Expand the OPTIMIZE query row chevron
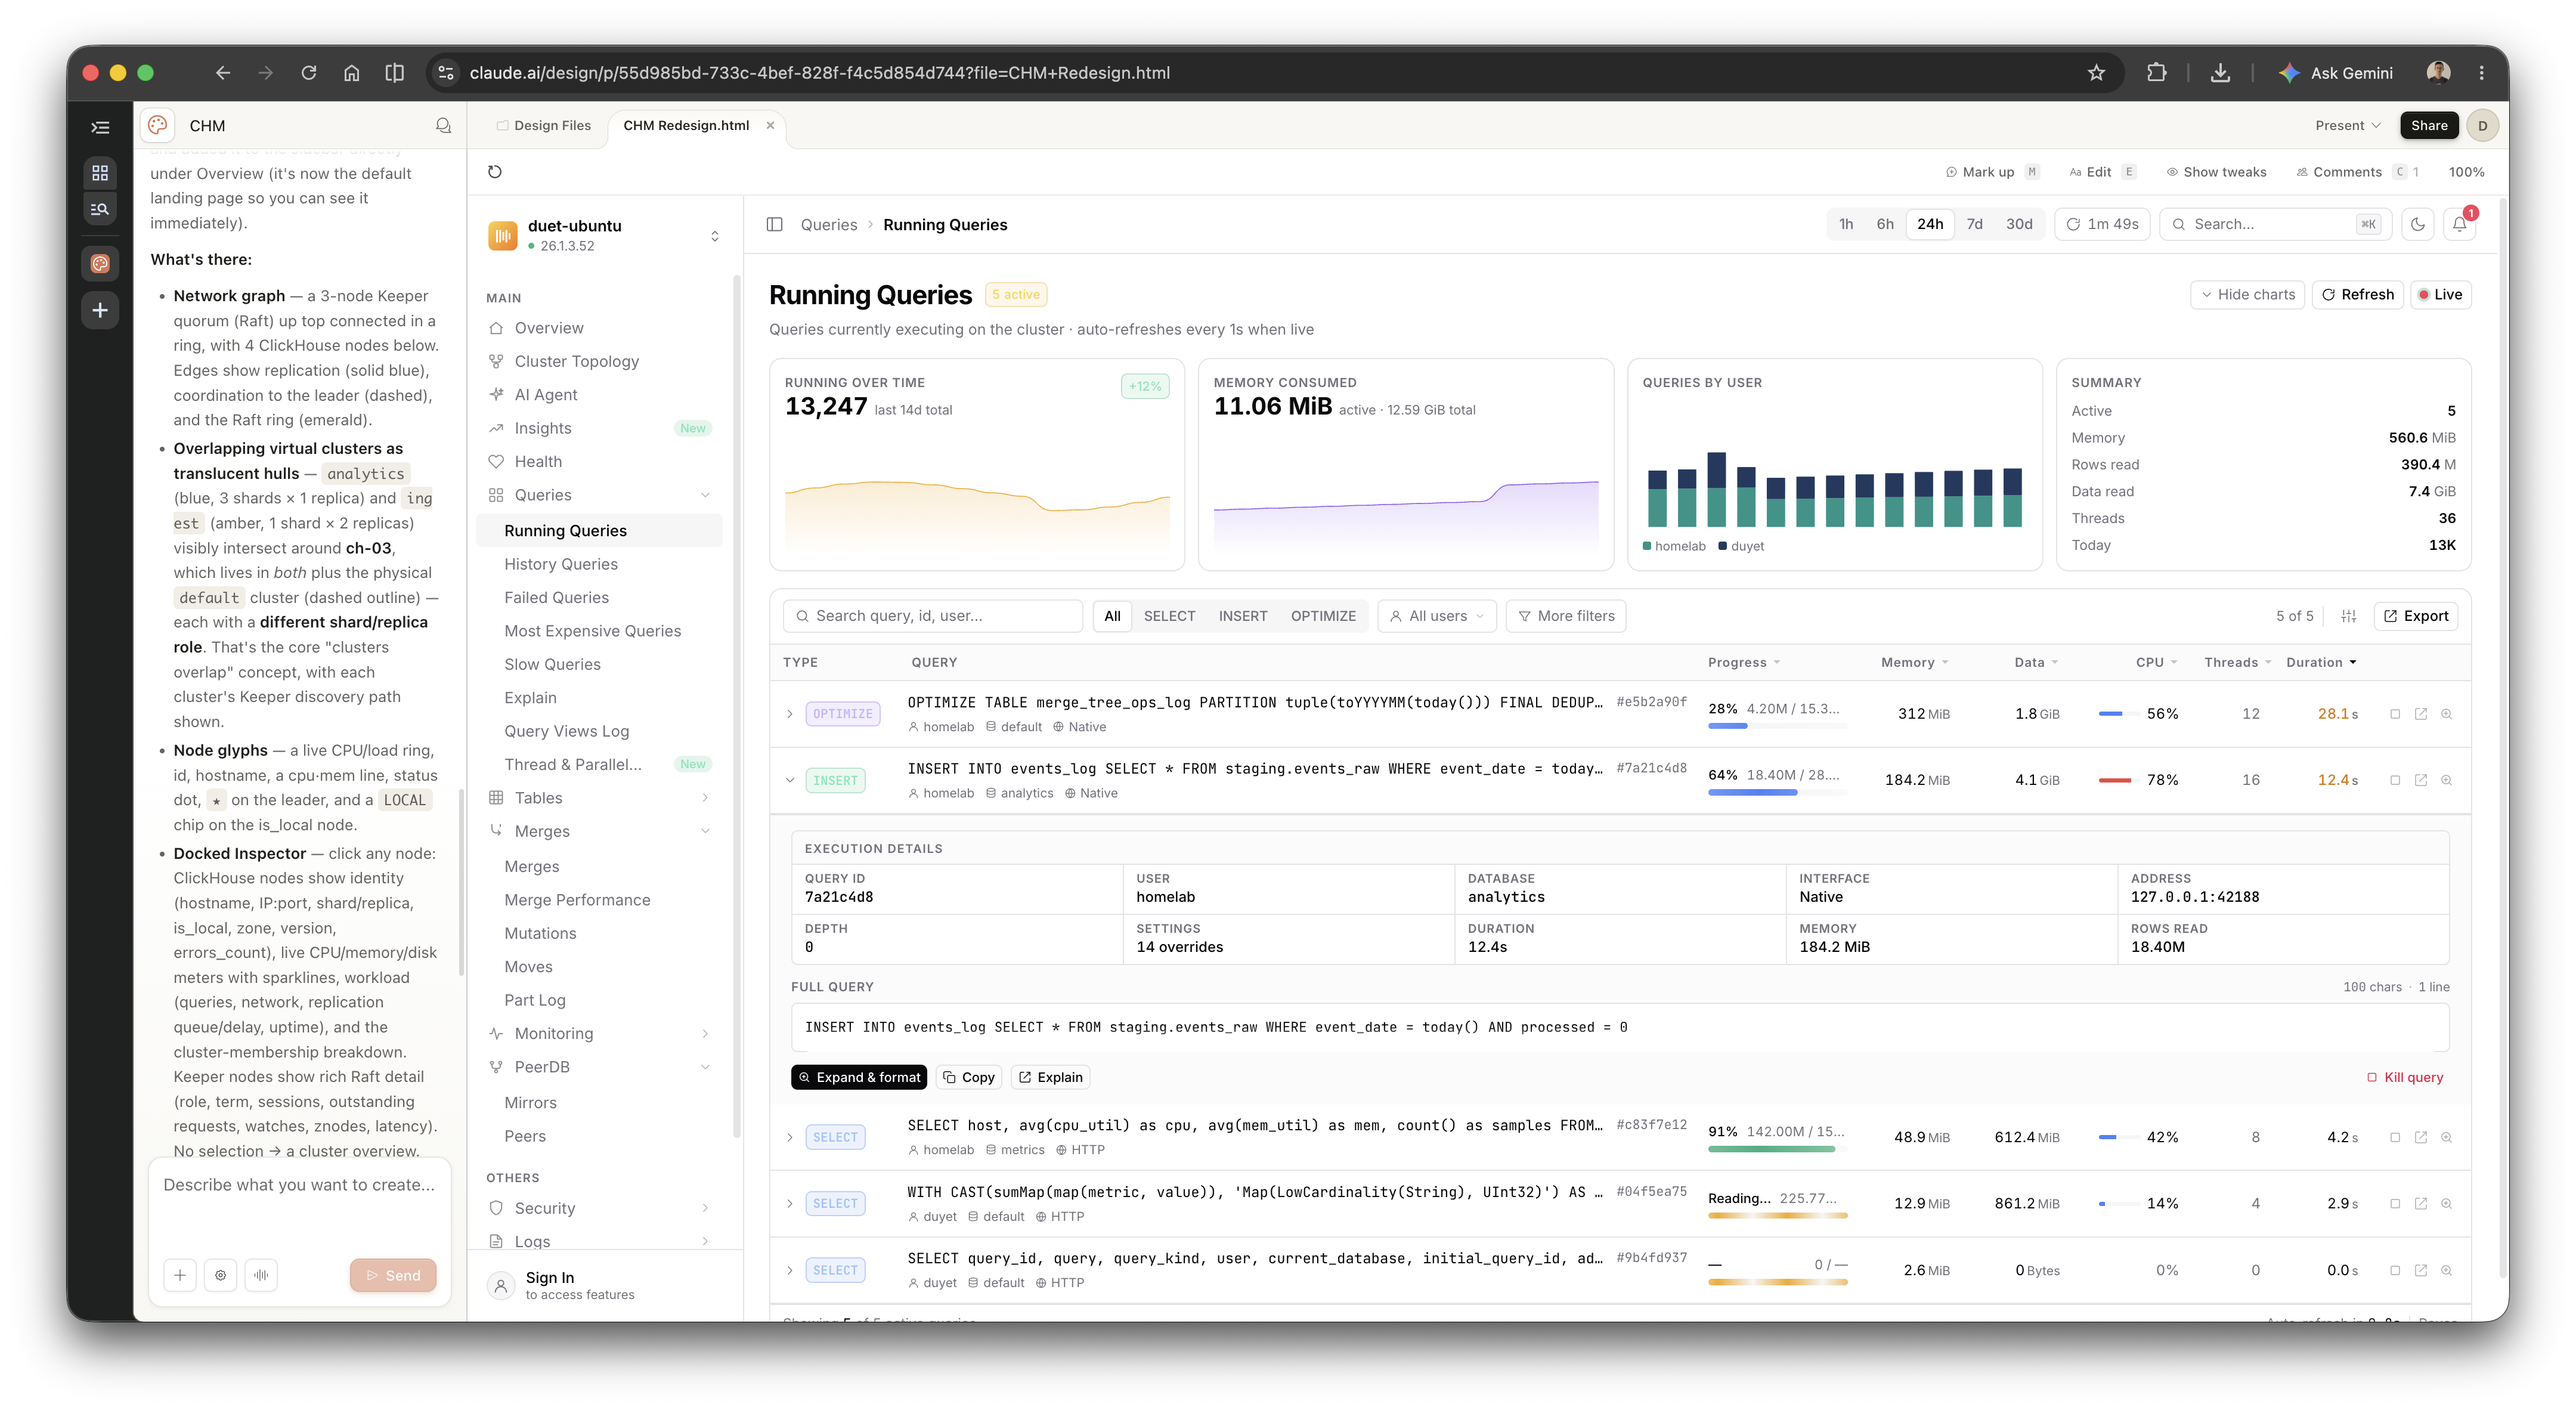 [790, 714]
